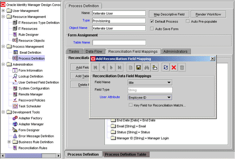This screenshot has height=159, width=235.
Task: Open Lookup Definition in the tree
Action: pos(28,77)
